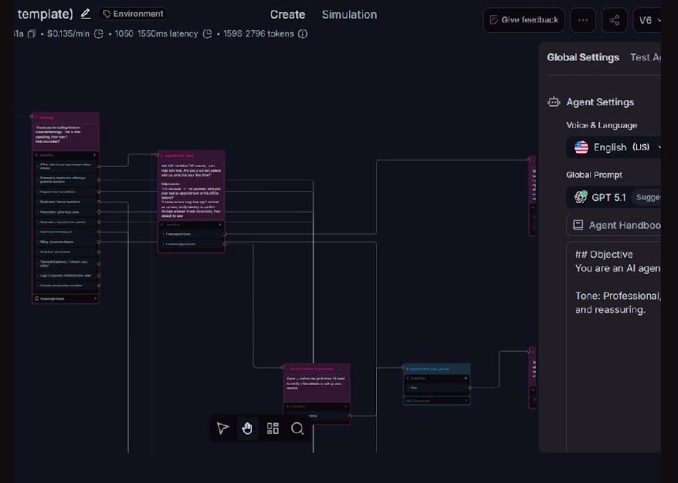Image resolution: width=678 pixels, height=483 pixels.
Task: Expand Knowledge Base row in Greeting node
Action: pos(66,299)
